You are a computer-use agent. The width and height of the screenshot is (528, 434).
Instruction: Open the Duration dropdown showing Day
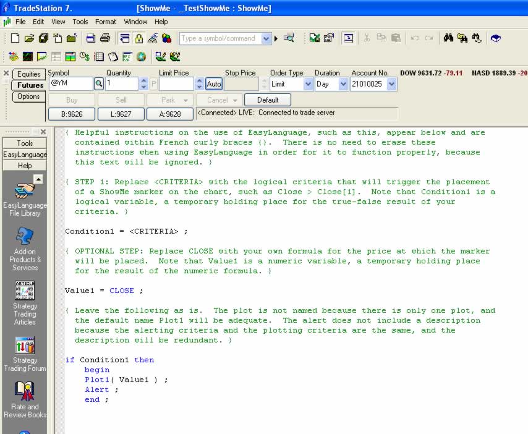click(x=343, y=84)
